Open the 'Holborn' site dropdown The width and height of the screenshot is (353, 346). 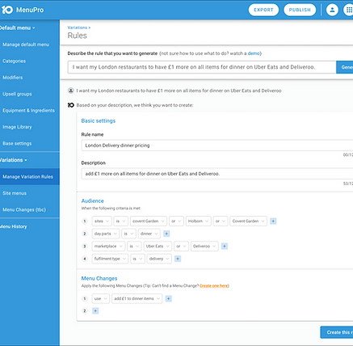[199, 222]
